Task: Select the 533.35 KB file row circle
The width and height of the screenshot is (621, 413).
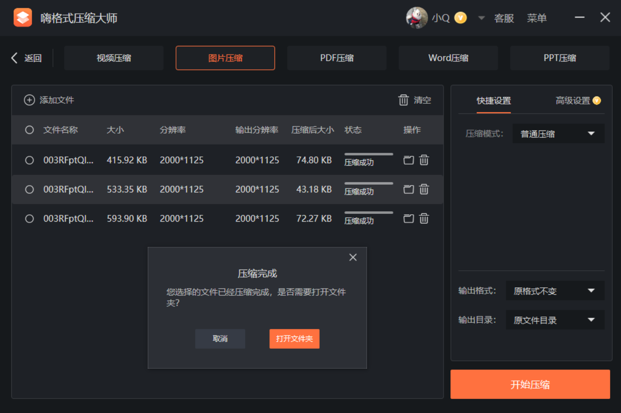Action: pos(29,189)
